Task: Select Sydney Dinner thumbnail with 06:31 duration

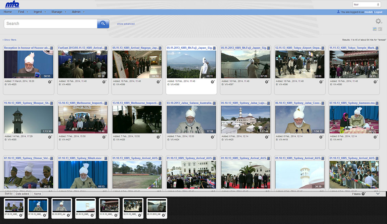Action: (29, 175)
